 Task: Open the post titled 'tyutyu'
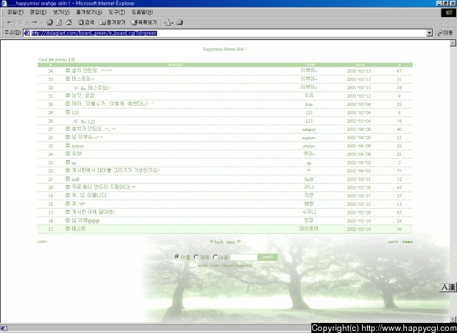[78, 146]
